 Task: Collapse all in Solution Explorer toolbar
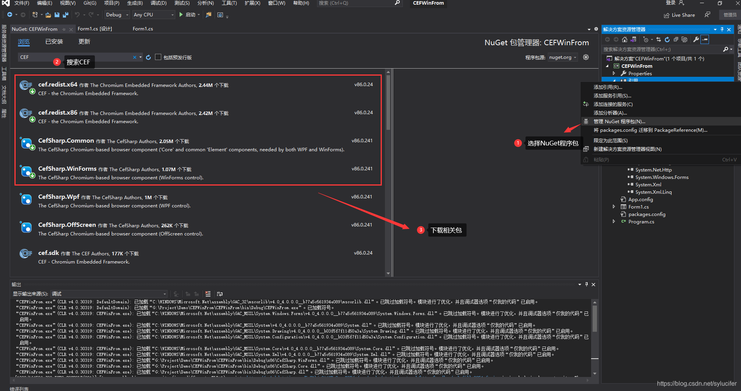676,39
